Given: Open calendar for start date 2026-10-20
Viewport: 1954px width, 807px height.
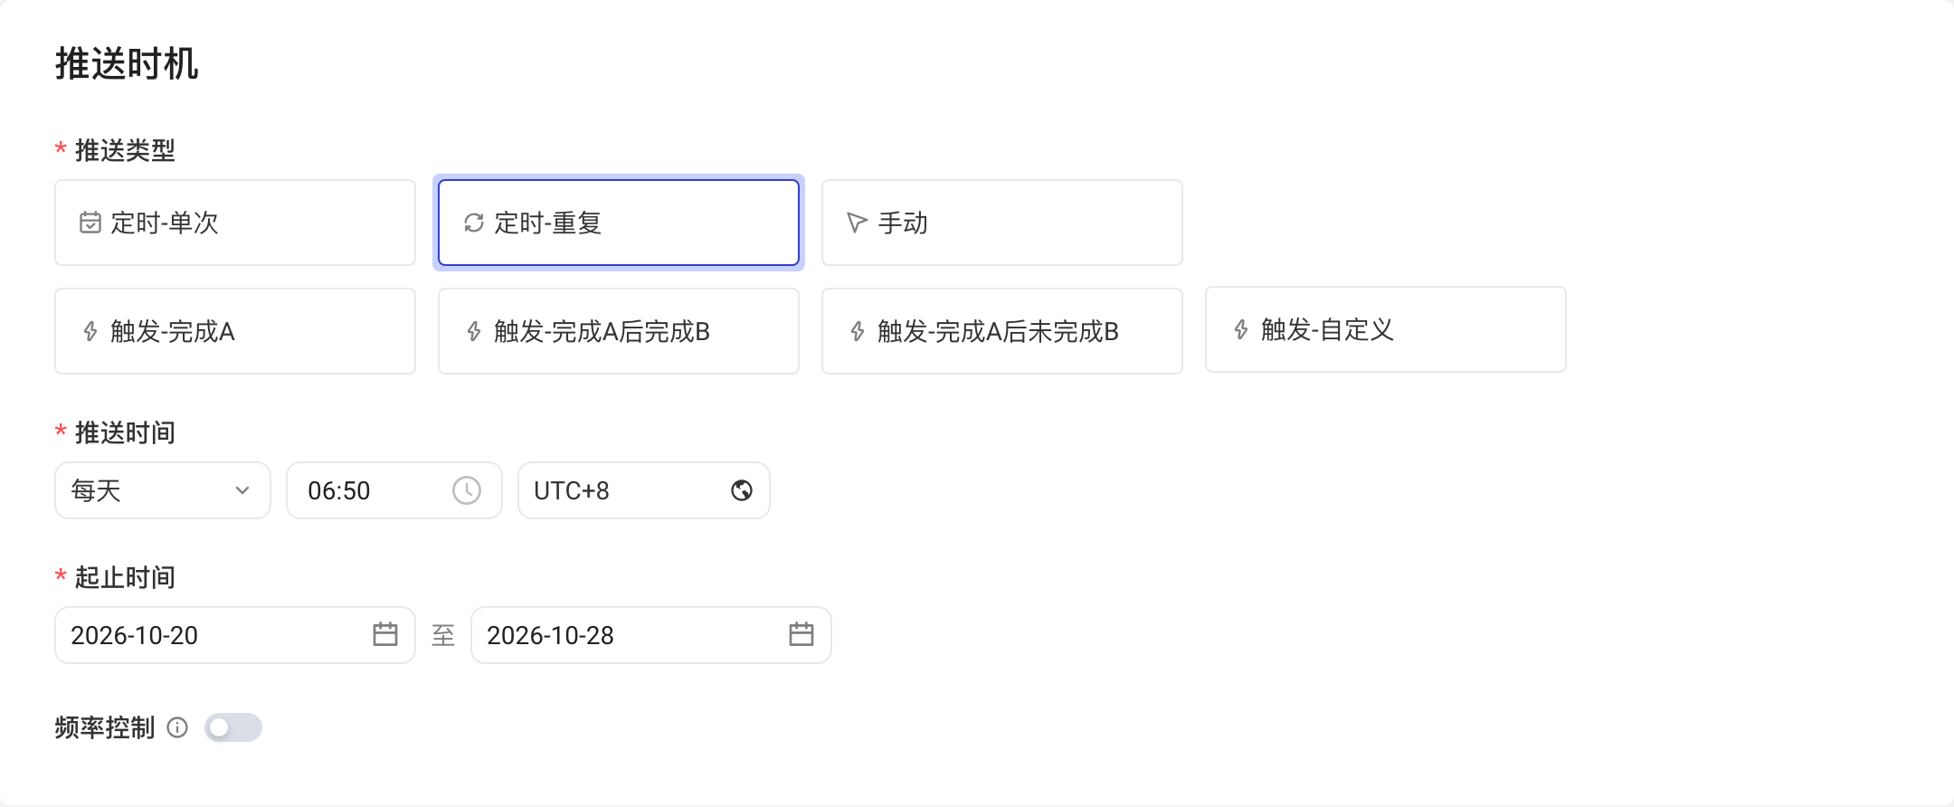Looking at the screenshot, I should [385, 634].
